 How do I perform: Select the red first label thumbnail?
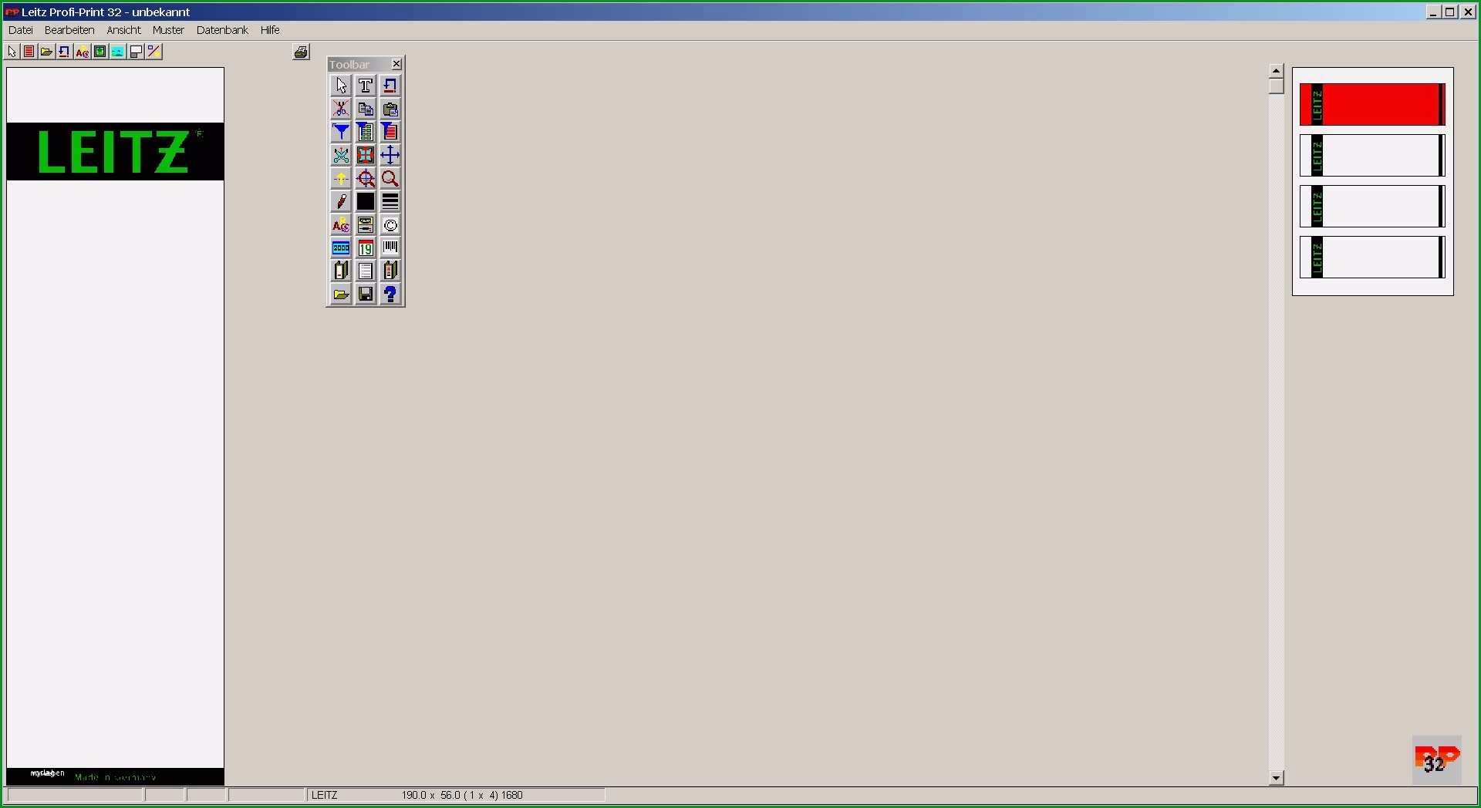pos(1372,105)
